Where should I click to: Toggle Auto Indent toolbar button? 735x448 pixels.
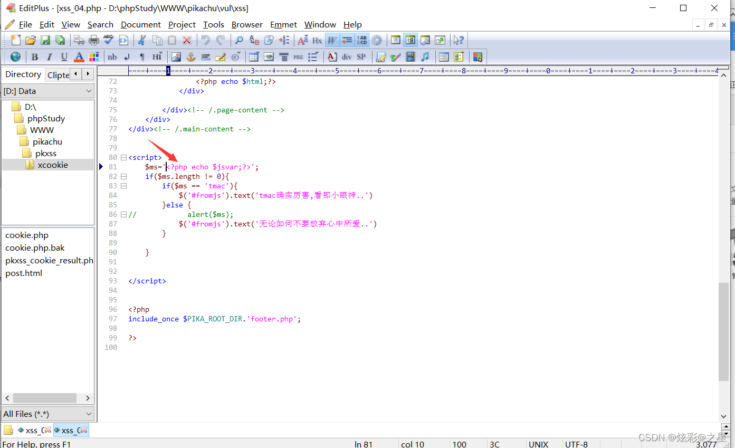(x=347, y=40)
